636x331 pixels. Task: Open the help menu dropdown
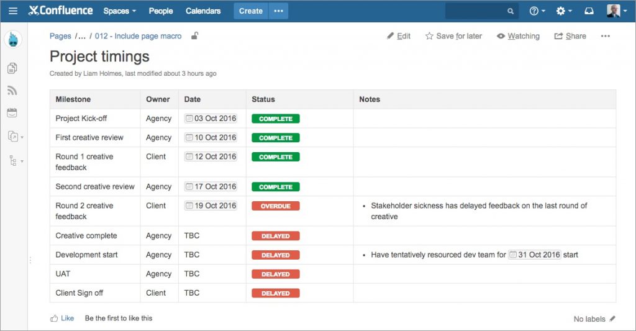pos(537,11)
